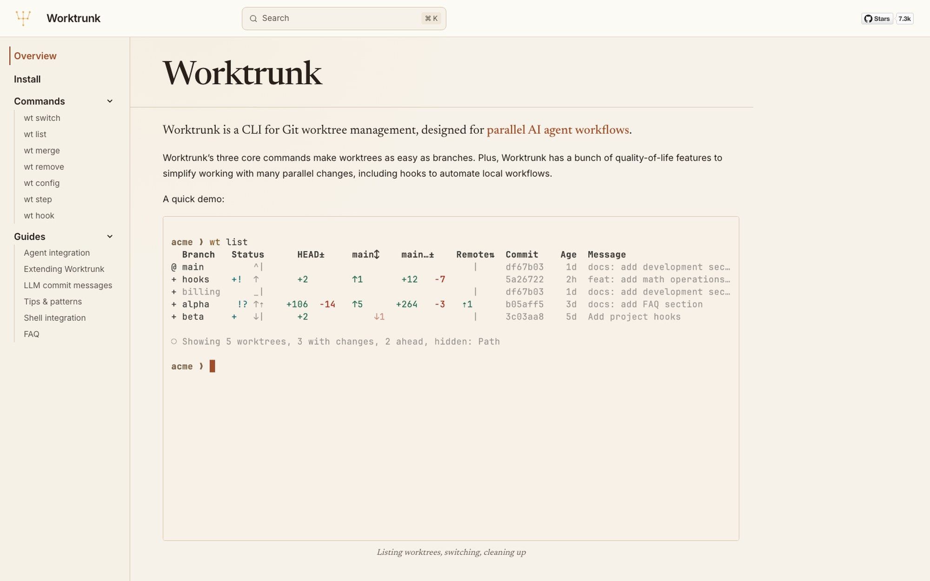Open the wt list command page

35,134
